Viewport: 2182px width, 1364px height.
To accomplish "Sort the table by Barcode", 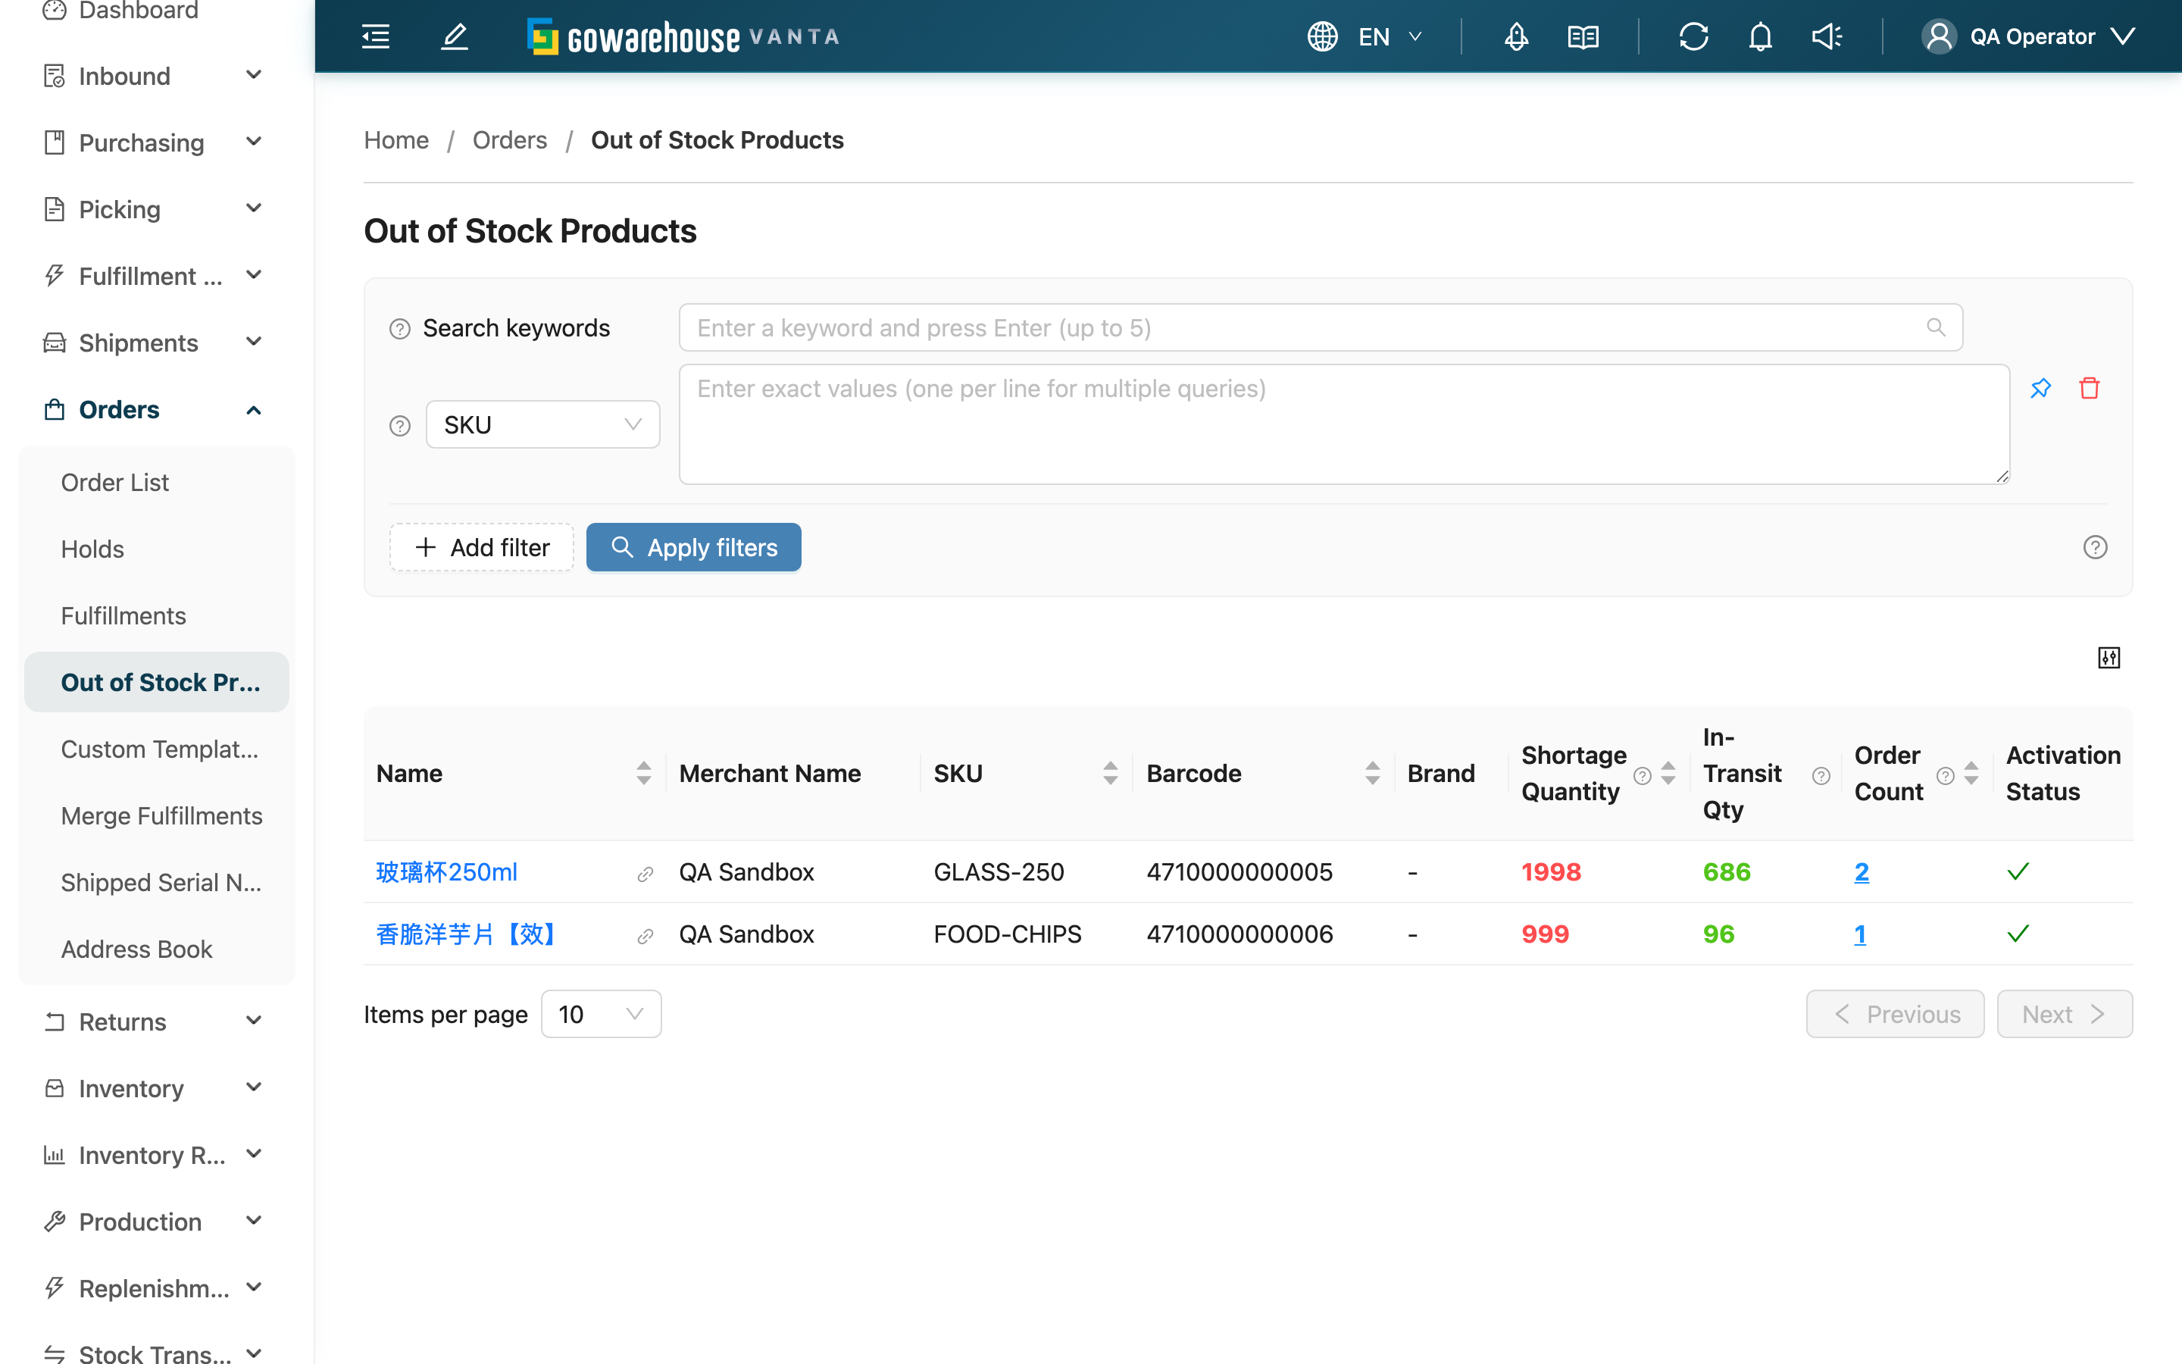I will [1372, 773].
